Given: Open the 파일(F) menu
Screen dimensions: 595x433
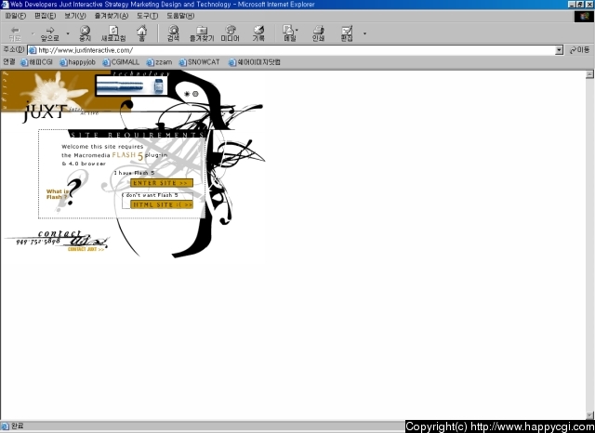Looking at the screenshot, I should click(16, 16).
